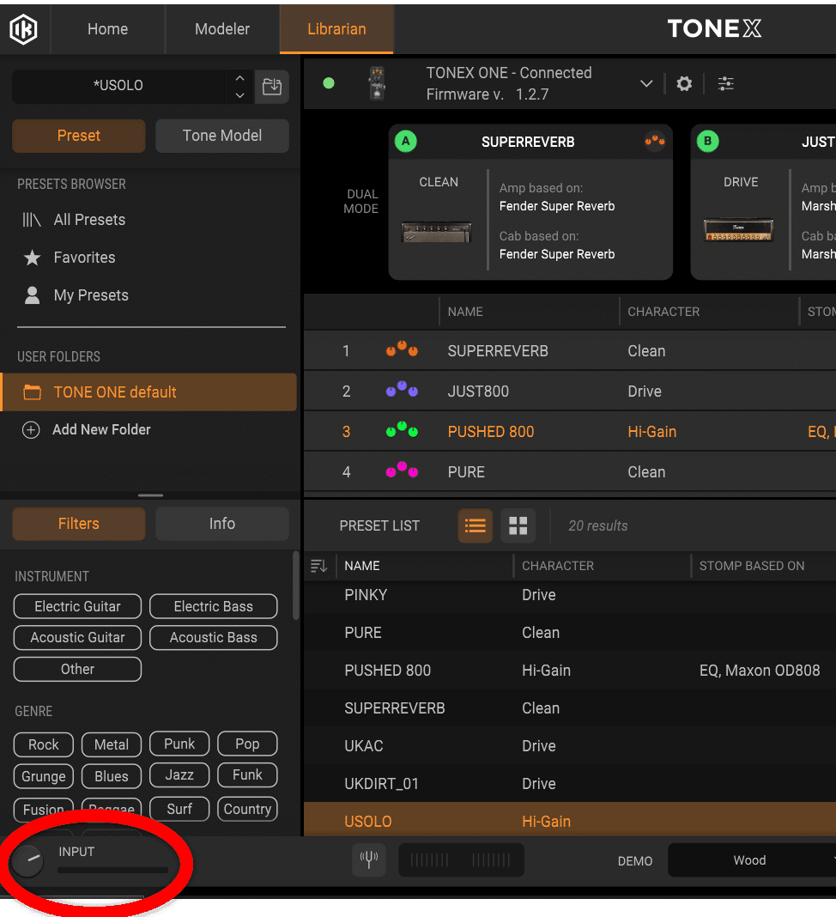This screenshot has width=836, height=917.
Task: Open the Wood demo sound dropdown
Action: tap(748, 859)
